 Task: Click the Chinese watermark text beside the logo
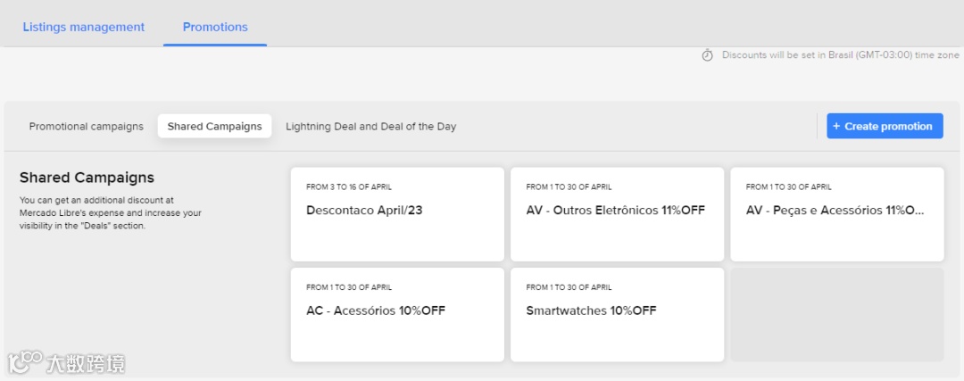(x=86, y=363)
